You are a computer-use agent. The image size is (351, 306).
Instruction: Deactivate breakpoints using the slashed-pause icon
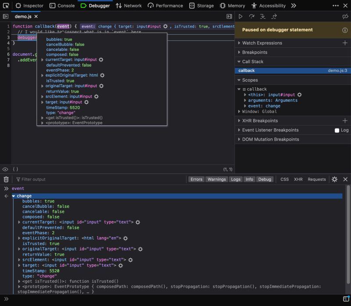coord(345,16)
